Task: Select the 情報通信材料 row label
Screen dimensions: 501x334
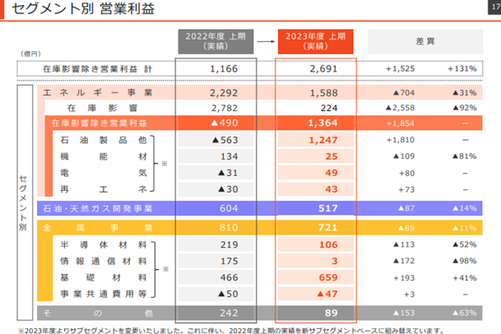Action: click(104, 262)
